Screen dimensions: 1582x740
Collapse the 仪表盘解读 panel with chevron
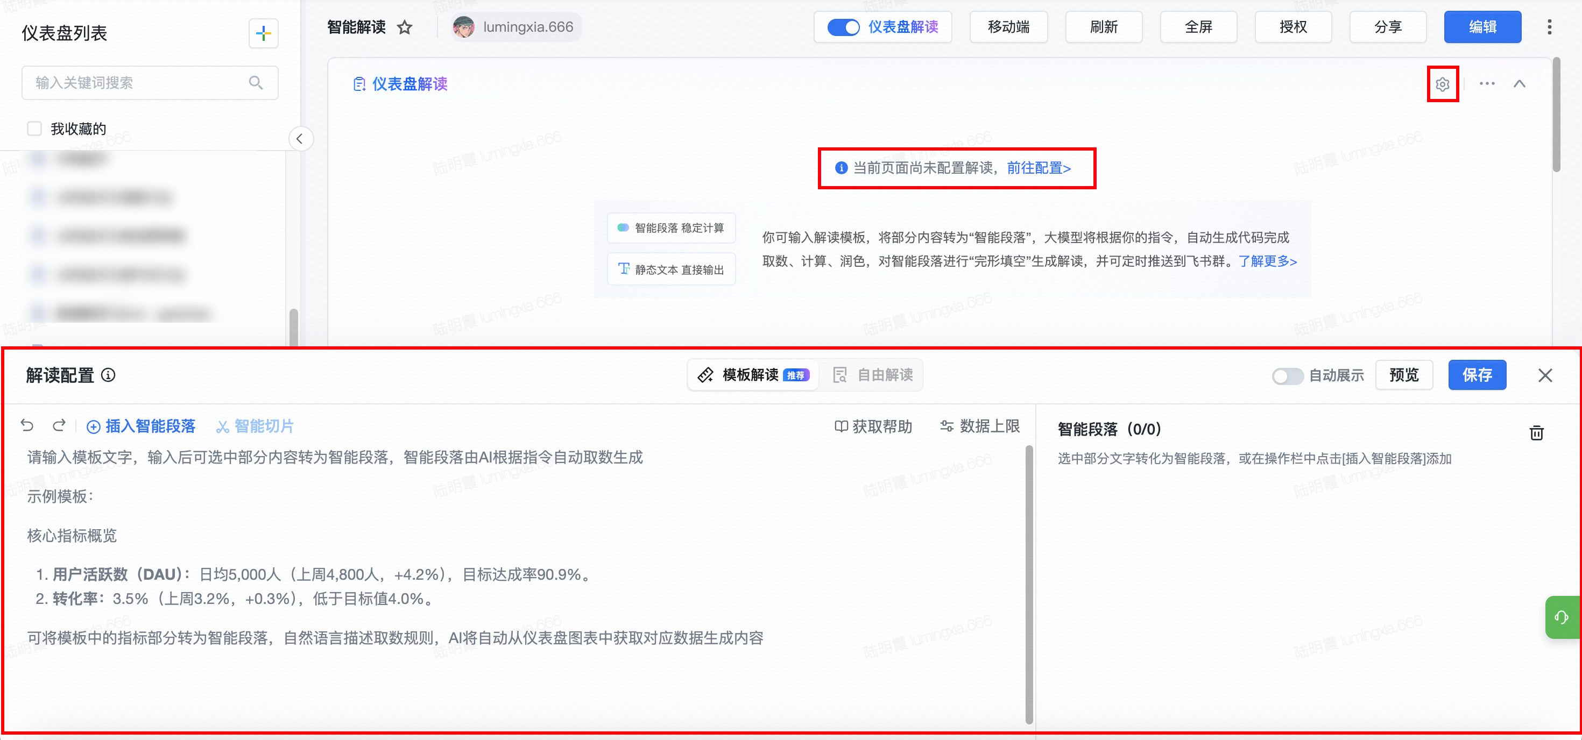1520,84
